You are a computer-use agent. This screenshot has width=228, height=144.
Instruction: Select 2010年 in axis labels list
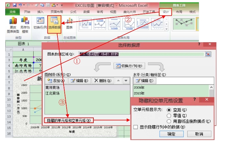point(171,93)
